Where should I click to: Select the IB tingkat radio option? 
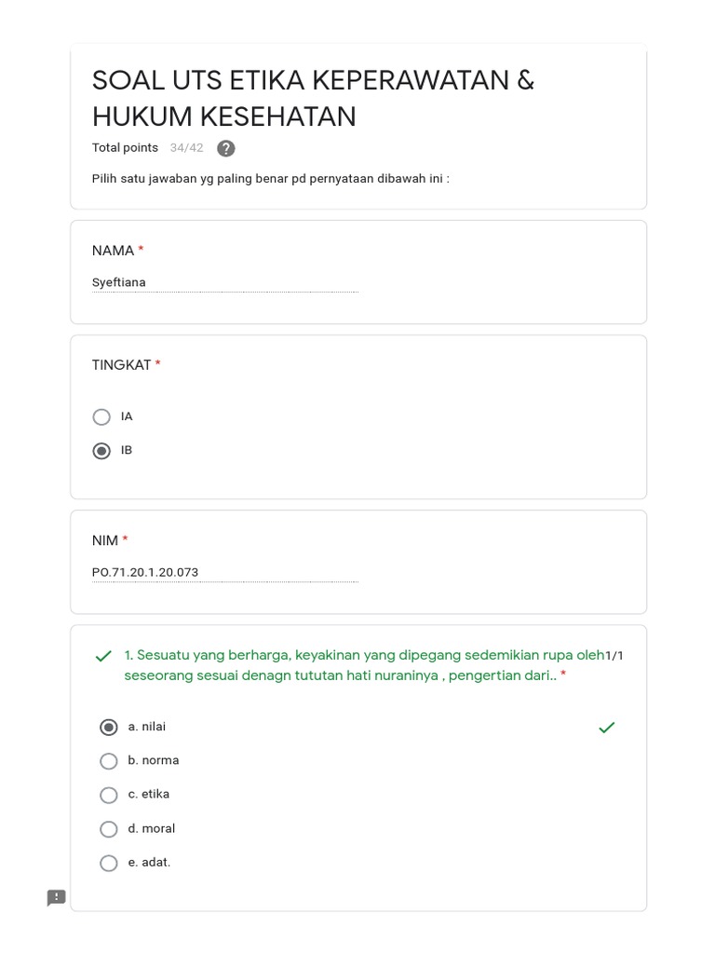[x=102, y=451]
